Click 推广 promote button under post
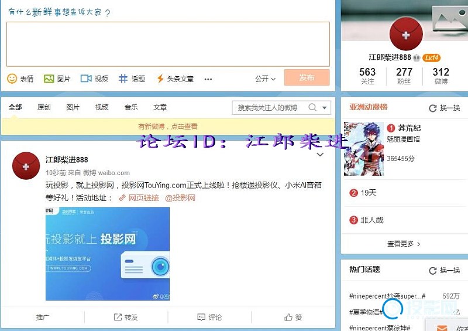The width and height of the screenshot is (468, 331). click(42, 318)
